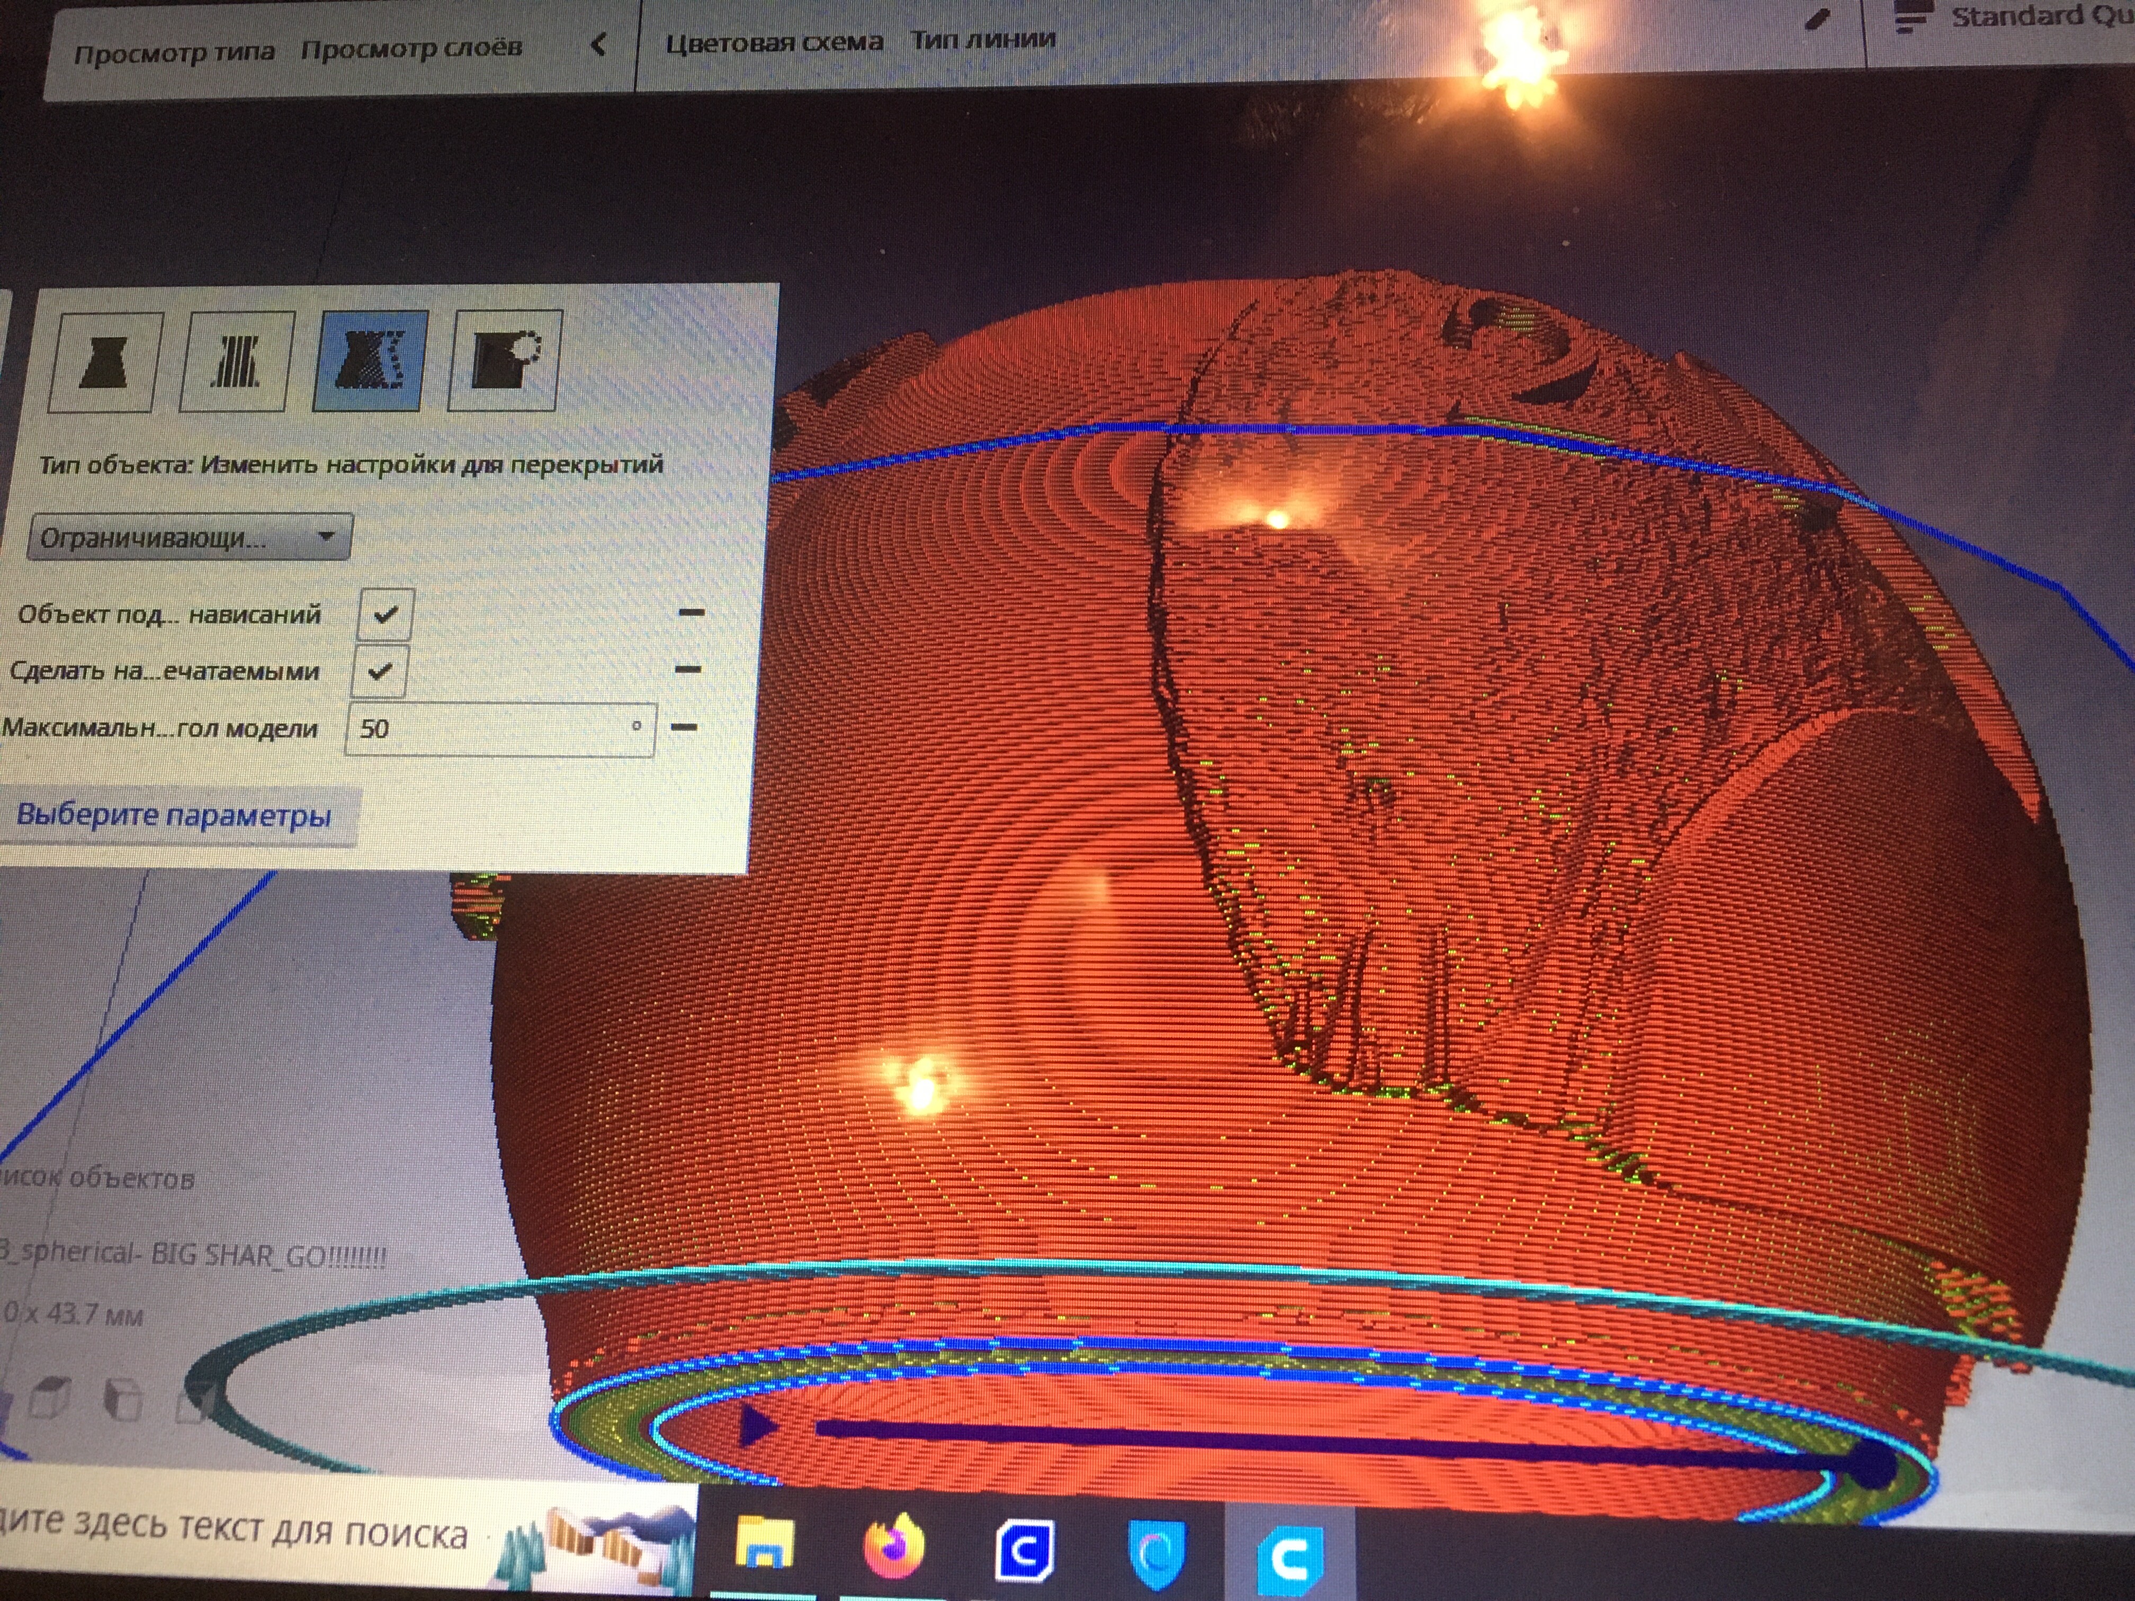Open the 'Ограничивающи...' dropdown
The image size is (2135, 1601).
[x=190, y=536]
